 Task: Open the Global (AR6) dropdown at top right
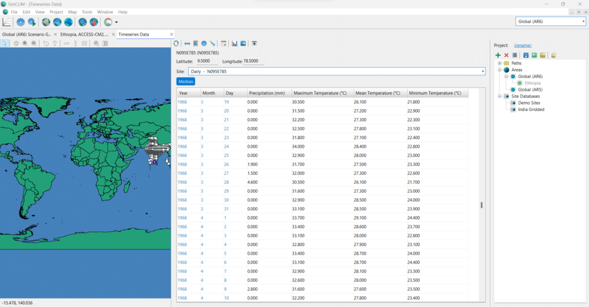550,21
